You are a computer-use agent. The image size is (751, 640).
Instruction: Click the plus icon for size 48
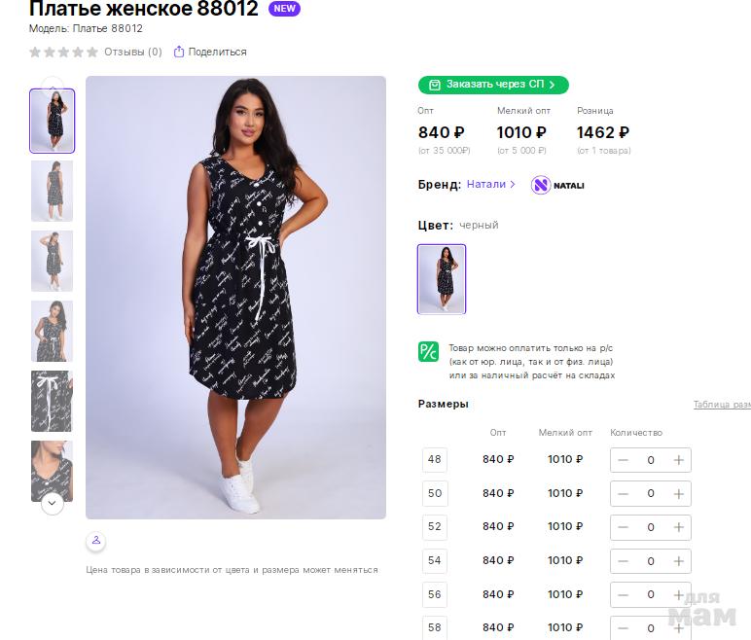[x=678, y=460]
